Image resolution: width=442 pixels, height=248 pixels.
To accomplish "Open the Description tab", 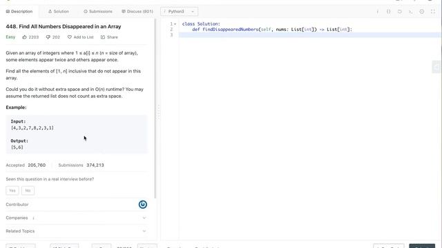I will coord(19,12).
